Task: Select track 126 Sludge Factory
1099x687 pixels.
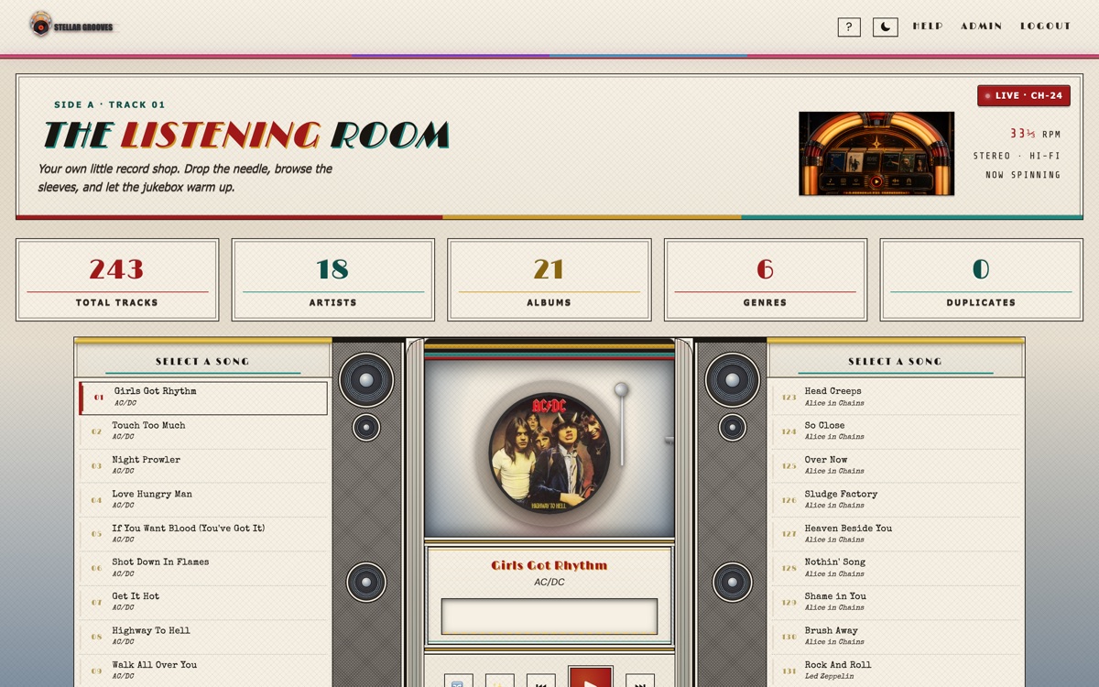Action: tap(896, 499)
